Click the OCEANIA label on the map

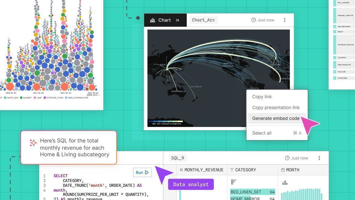tap(196, 86)
